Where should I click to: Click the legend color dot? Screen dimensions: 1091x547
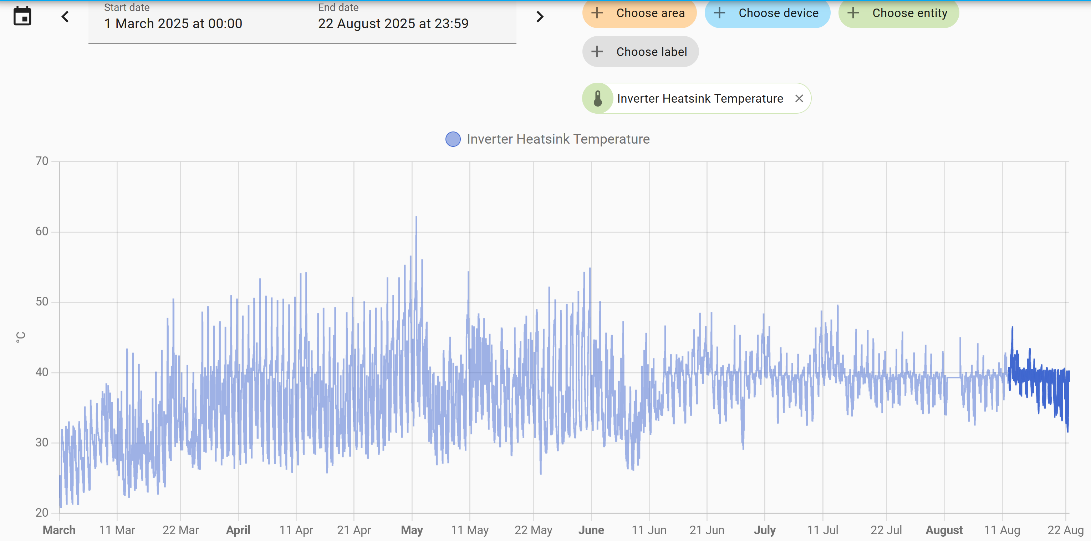[453, 139]
